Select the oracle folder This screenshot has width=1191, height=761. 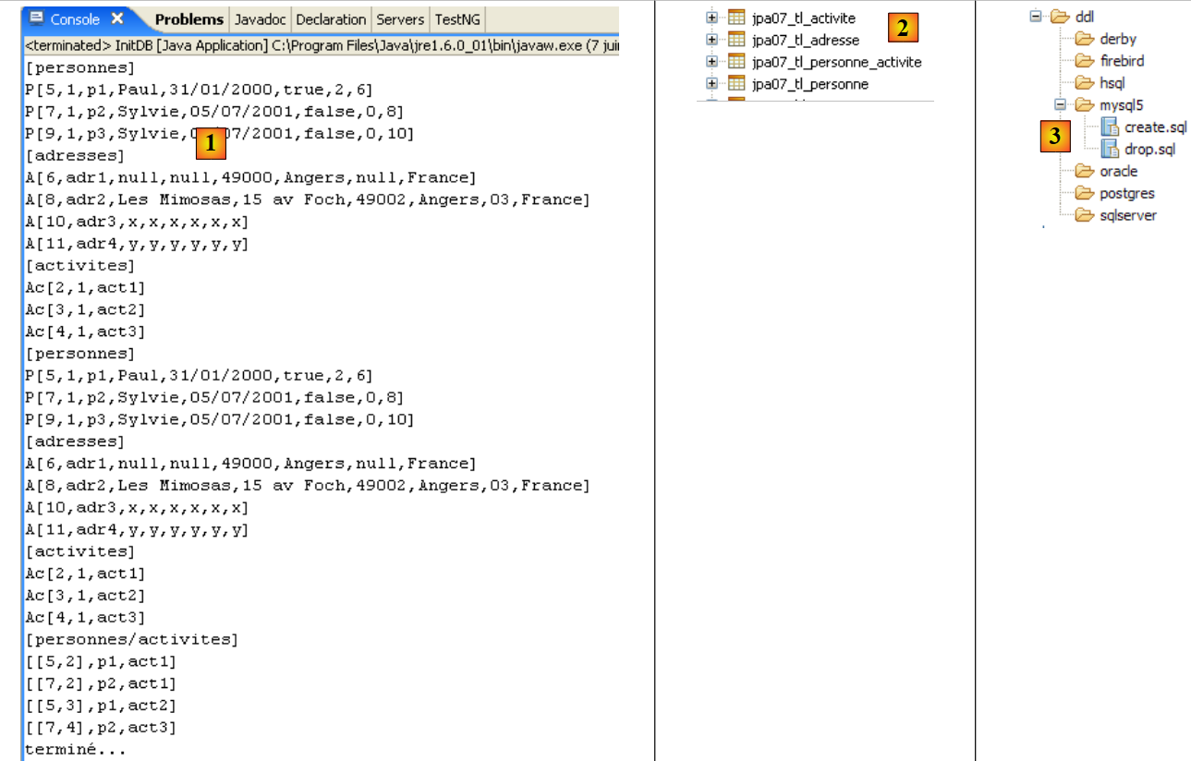click(1118, 172)
